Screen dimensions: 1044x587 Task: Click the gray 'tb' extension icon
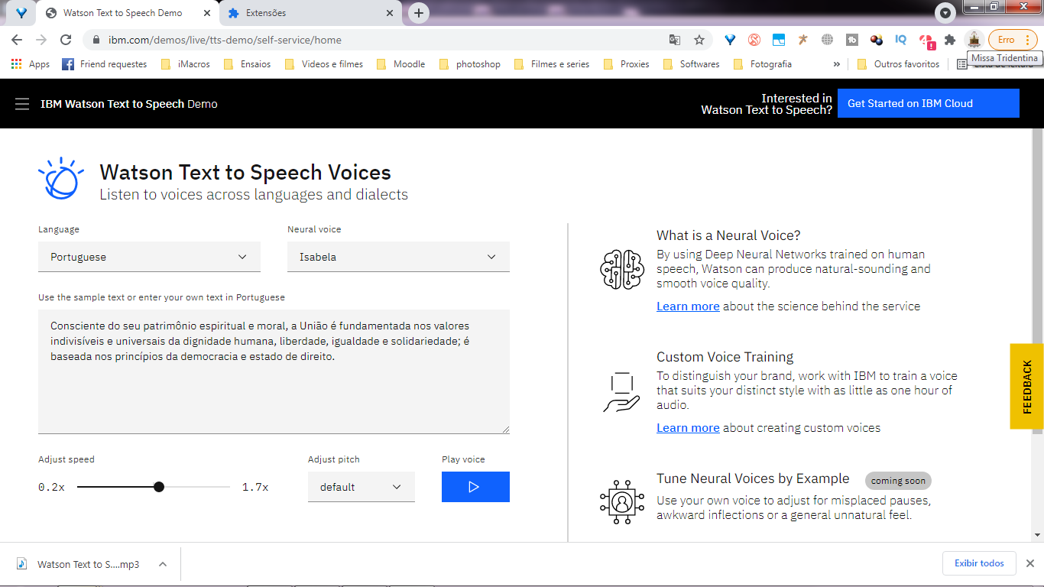pos(852,40)
